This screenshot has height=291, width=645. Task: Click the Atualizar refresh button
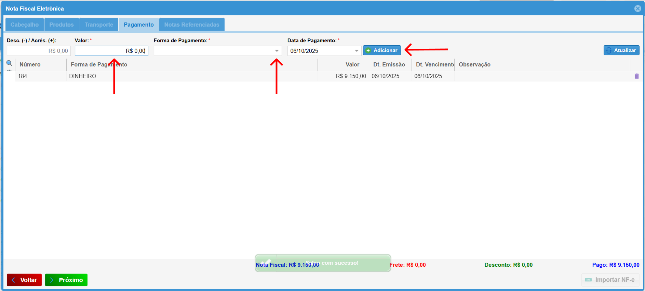click(x=621, y=50)
